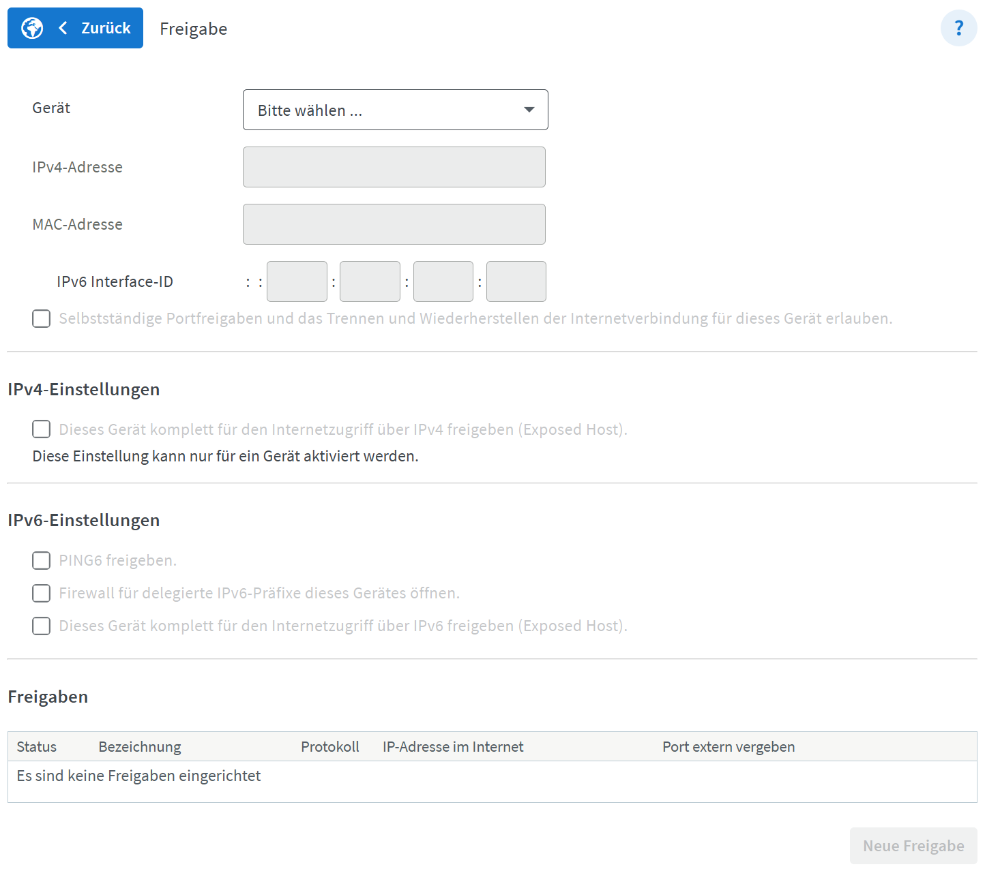Click the globe icon in the header
The height and width of the screenshot is (871, 985).
(x=32, y=28)
